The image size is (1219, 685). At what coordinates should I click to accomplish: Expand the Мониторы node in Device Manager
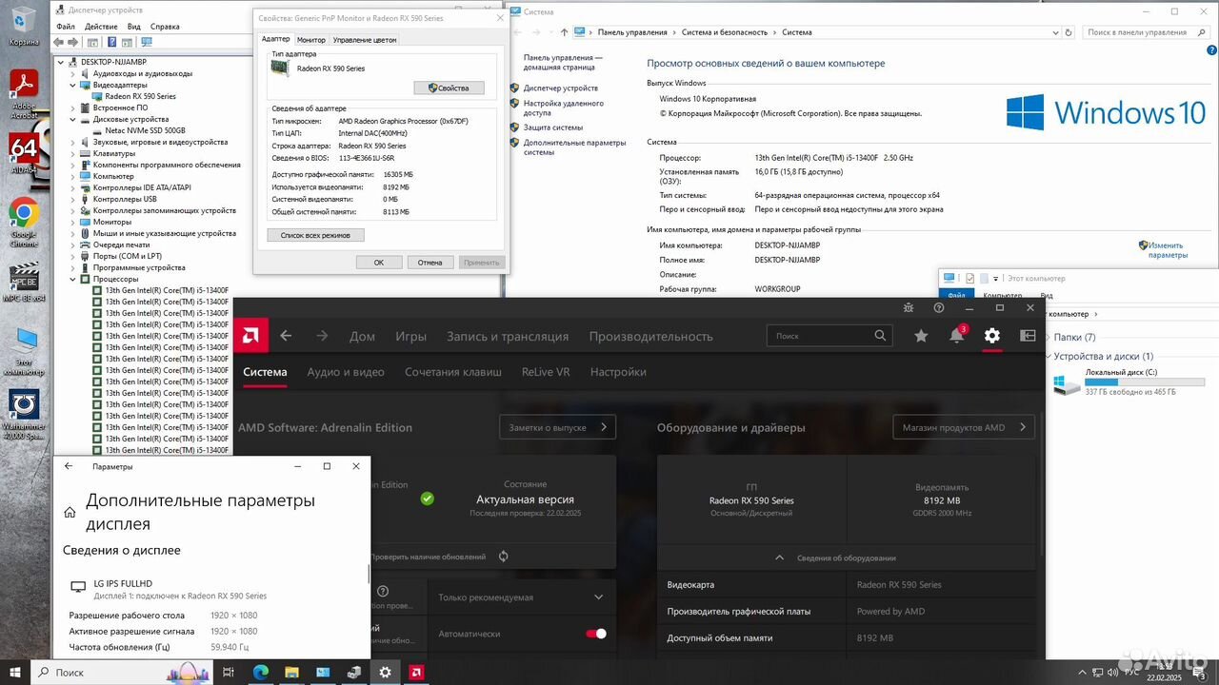73,222
